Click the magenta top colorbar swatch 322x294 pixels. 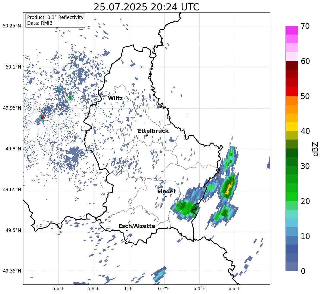click(x=292, y=30)
